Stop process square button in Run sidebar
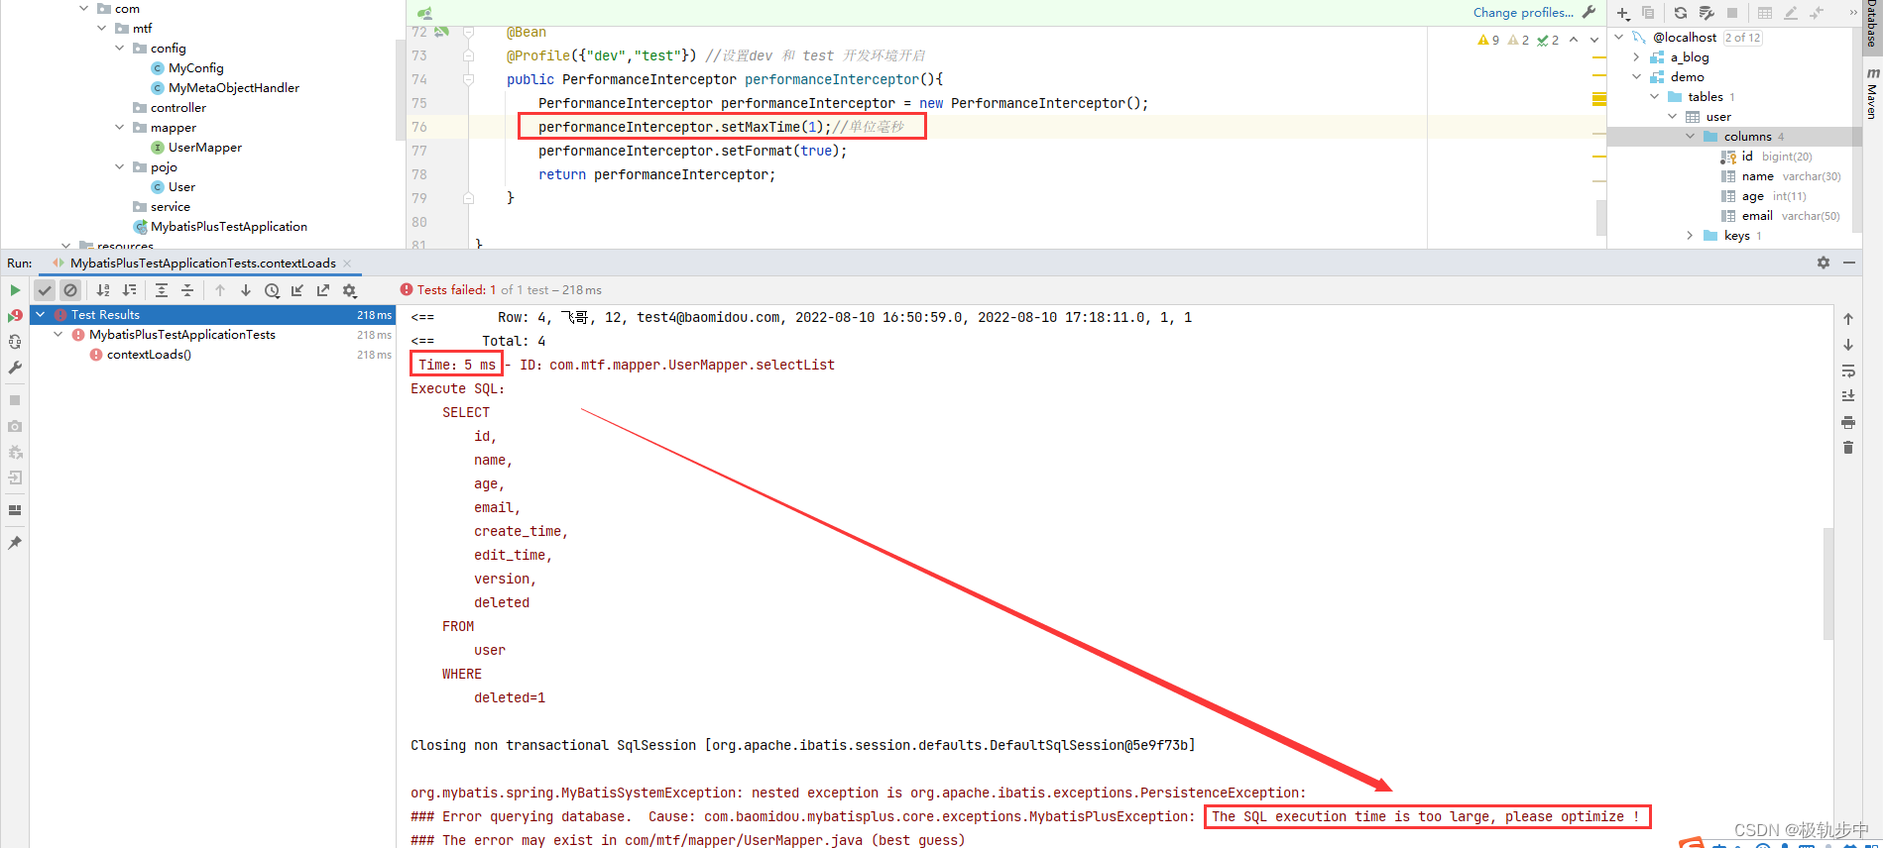The height and width of the screenshot is (848, 1883). pyautogui.click(x=15, y=400)
